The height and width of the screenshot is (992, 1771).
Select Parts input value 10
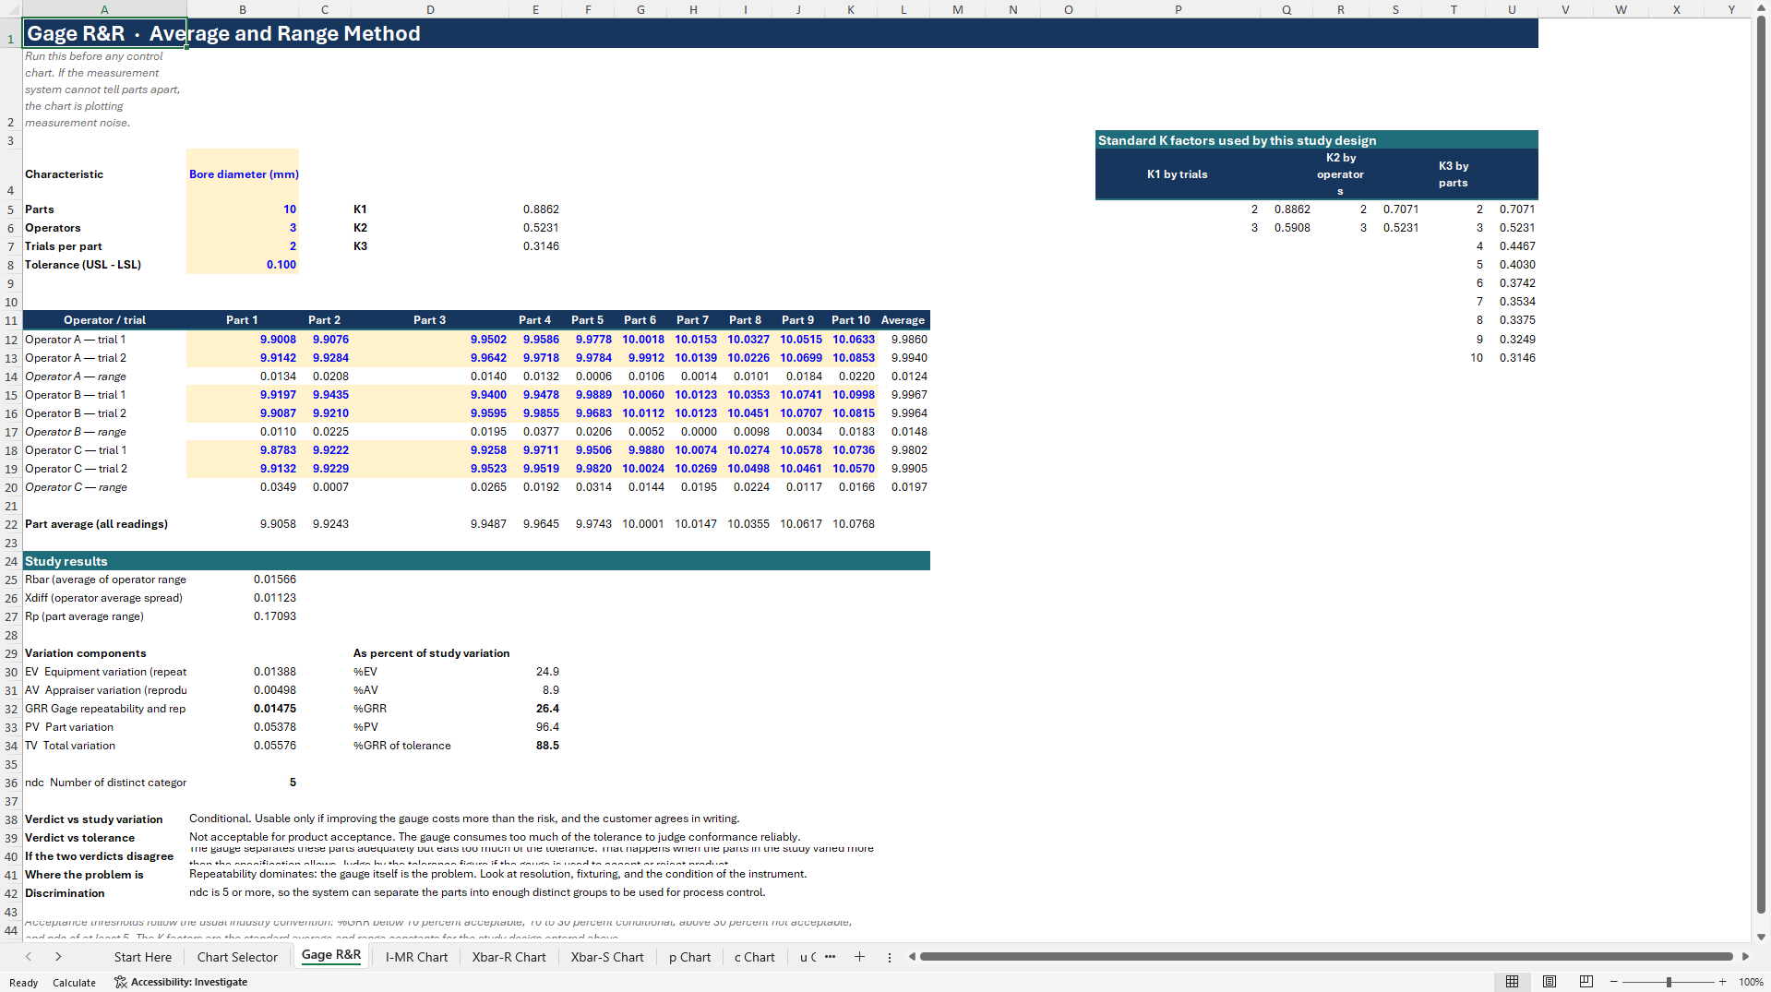pyautogui.click(x=243, y=209)
